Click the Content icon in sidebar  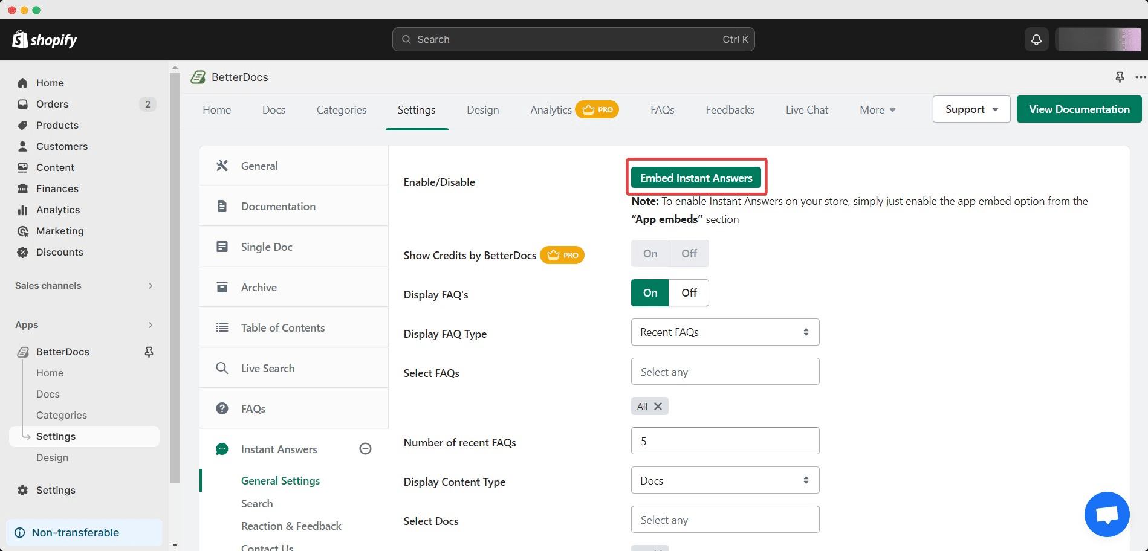(x=23, y=167)
